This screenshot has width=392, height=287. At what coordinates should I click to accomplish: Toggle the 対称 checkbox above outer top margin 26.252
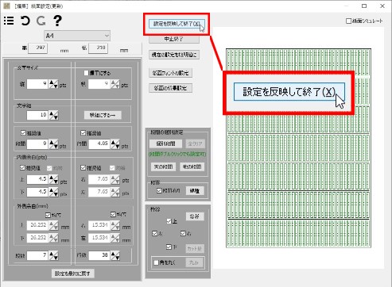point(48,215)
